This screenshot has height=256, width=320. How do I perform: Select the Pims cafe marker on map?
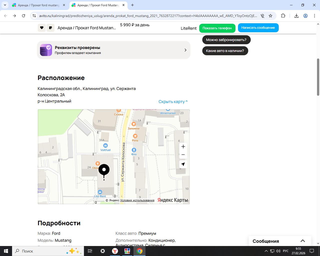point(135,136)
